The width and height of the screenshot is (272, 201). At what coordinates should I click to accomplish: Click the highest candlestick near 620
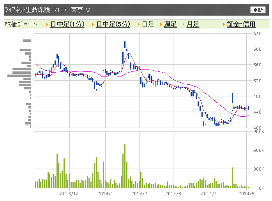(x=125, y=43)
